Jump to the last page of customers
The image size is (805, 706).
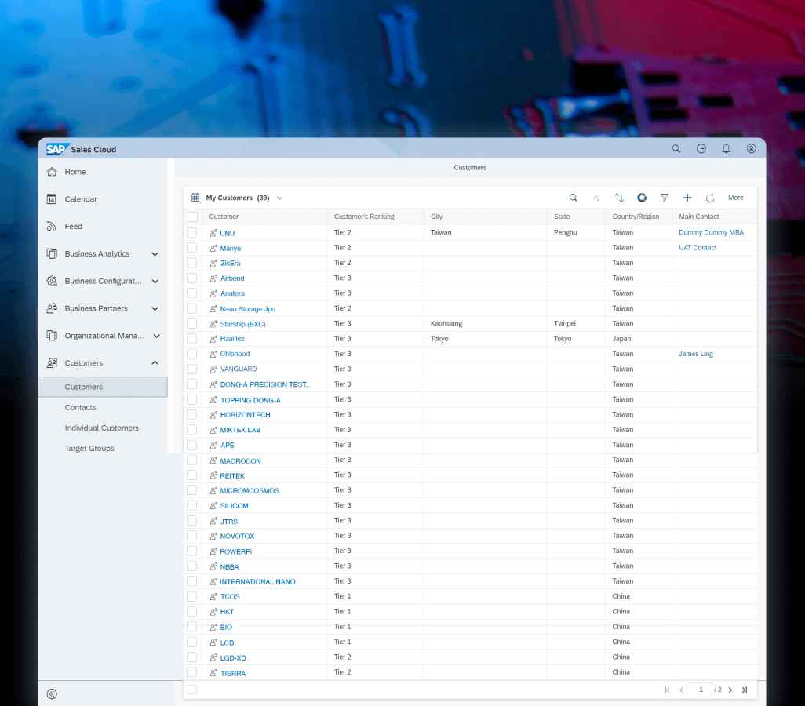[745, 690]
